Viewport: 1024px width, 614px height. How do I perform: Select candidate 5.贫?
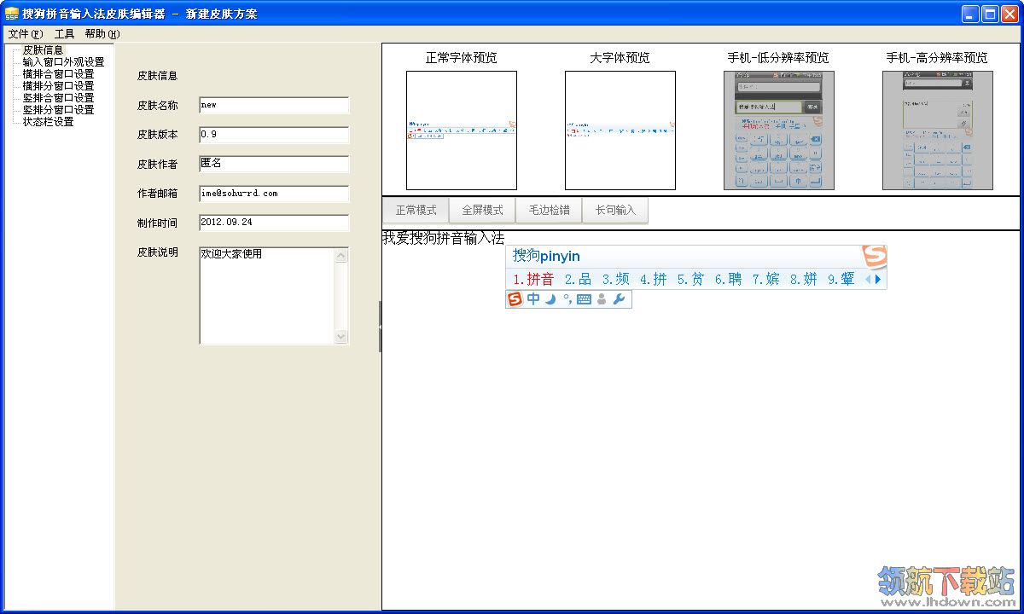tap(690, 279)
